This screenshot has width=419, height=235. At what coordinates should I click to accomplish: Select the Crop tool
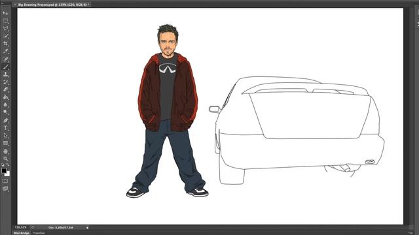click(x=5, y=44)
